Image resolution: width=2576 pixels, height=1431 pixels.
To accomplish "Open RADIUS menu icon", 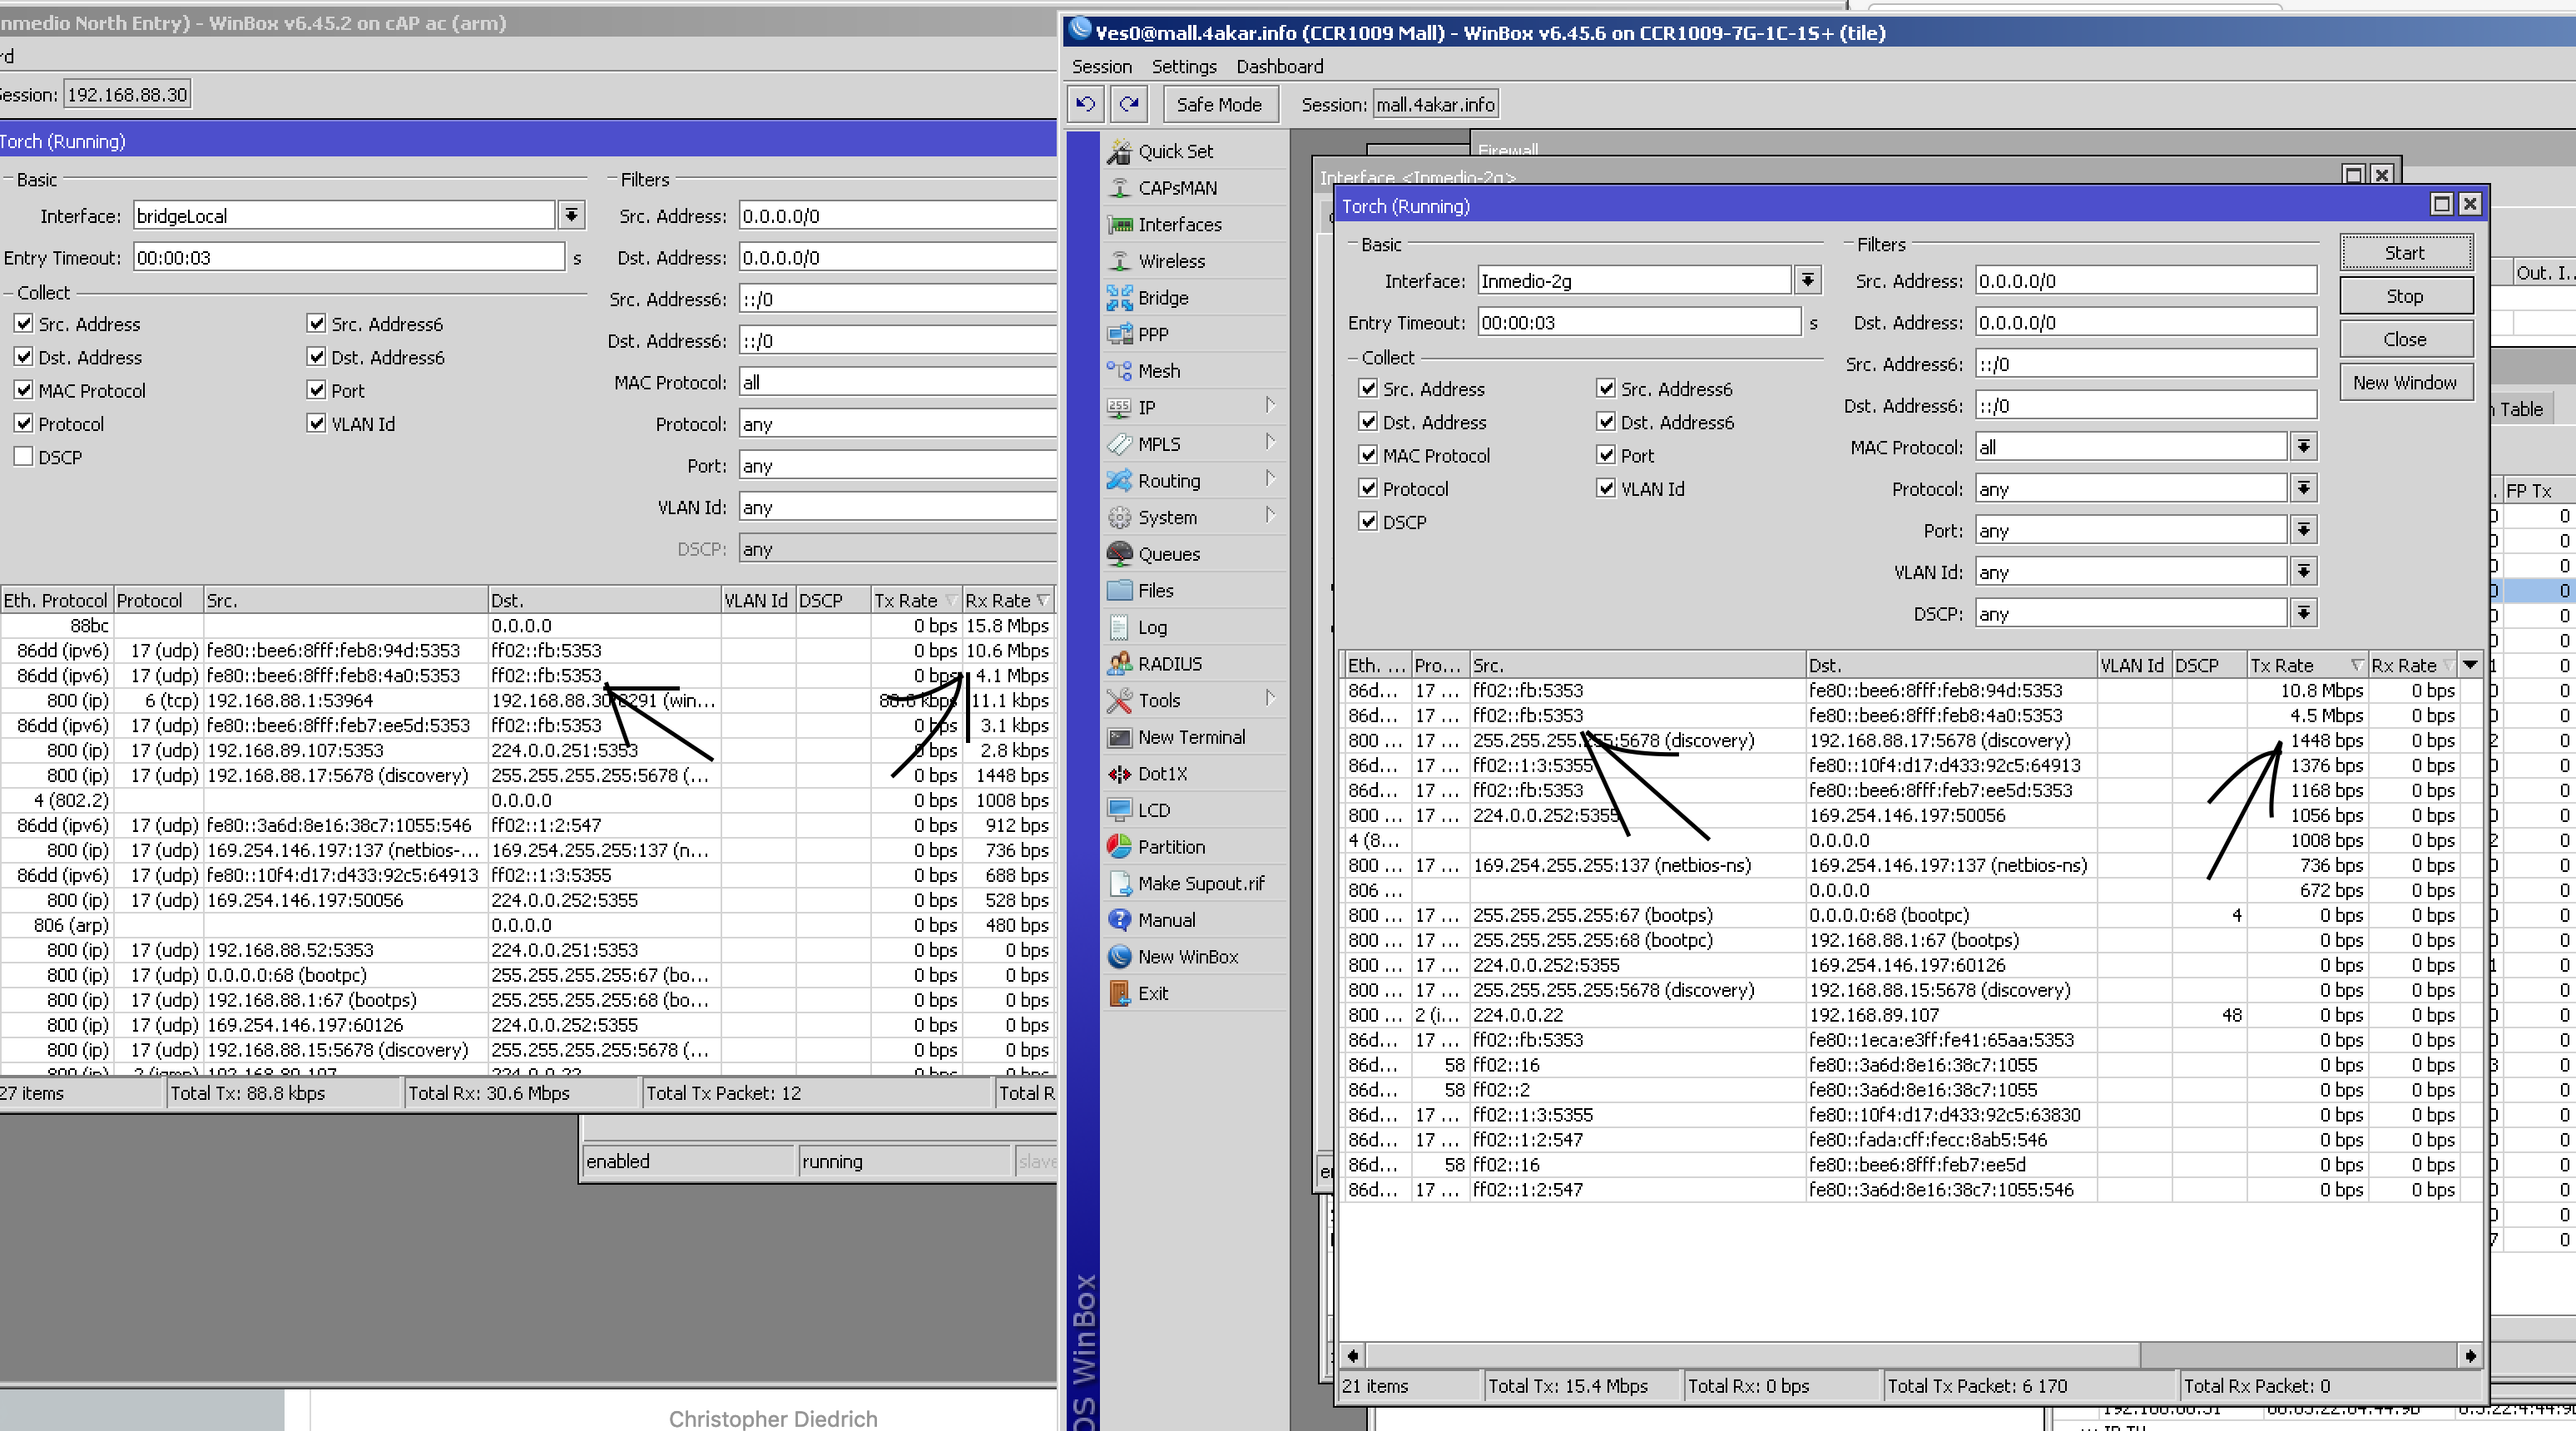I will pos(1119,664).
